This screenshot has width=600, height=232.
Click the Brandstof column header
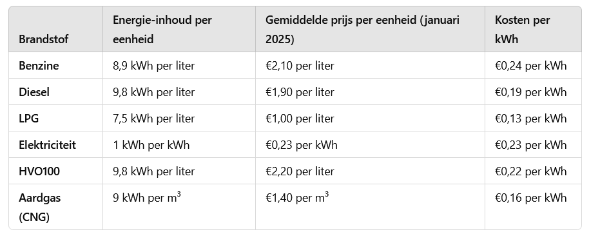click(44, 39)
